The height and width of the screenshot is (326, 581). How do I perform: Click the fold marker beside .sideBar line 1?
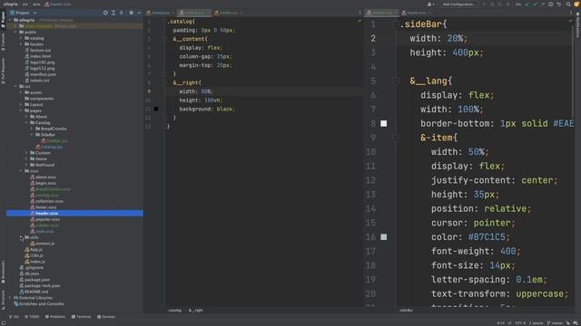(x=396, y=24)
